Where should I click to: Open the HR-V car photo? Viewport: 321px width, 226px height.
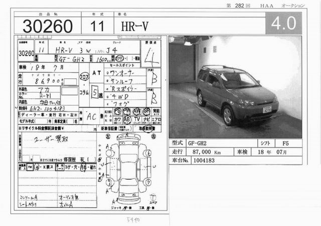point(235,87)
